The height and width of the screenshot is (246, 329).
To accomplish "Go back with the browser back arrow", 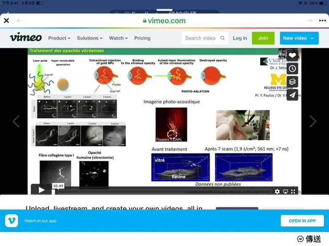I will 19,20.
